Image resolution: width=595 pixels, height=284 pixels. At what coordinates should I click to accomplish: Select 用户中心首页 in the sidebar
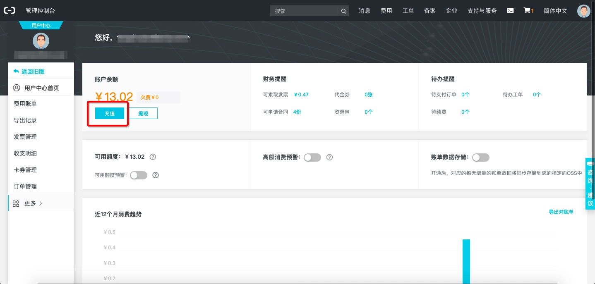pos(41,88)
